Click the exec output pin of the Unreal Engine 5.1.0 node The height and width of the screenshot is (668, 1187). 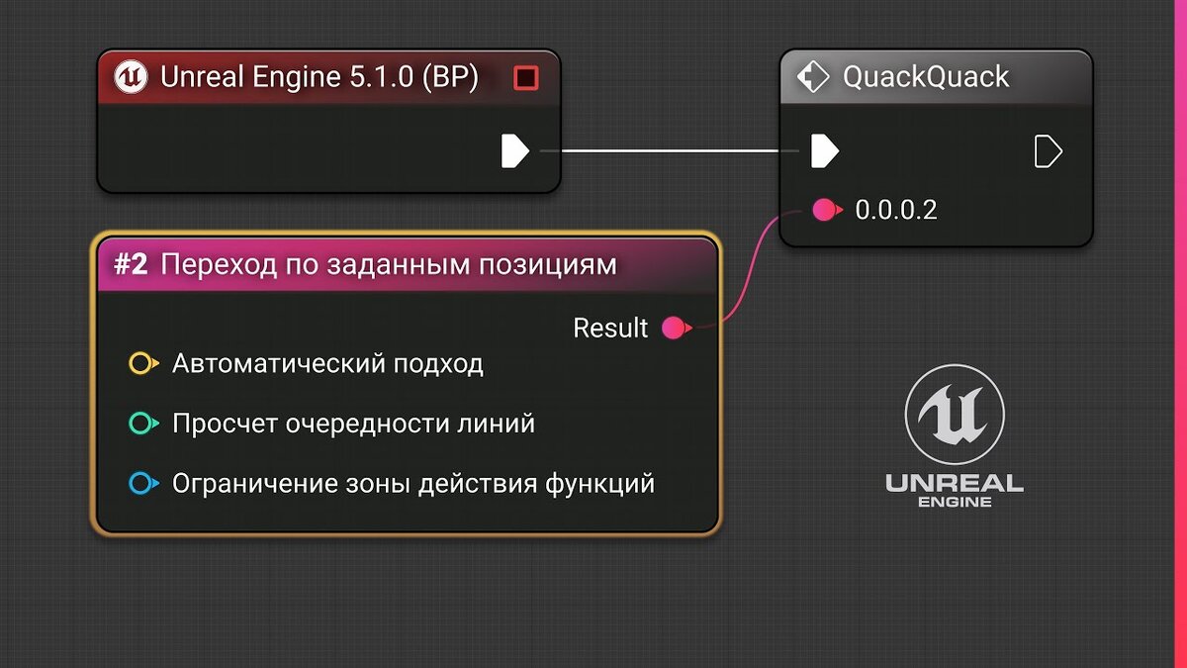[515, 151]
